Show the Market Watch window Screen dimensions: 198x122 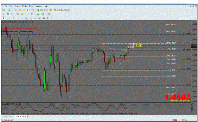pyautogui.click(x=16, y=10)
